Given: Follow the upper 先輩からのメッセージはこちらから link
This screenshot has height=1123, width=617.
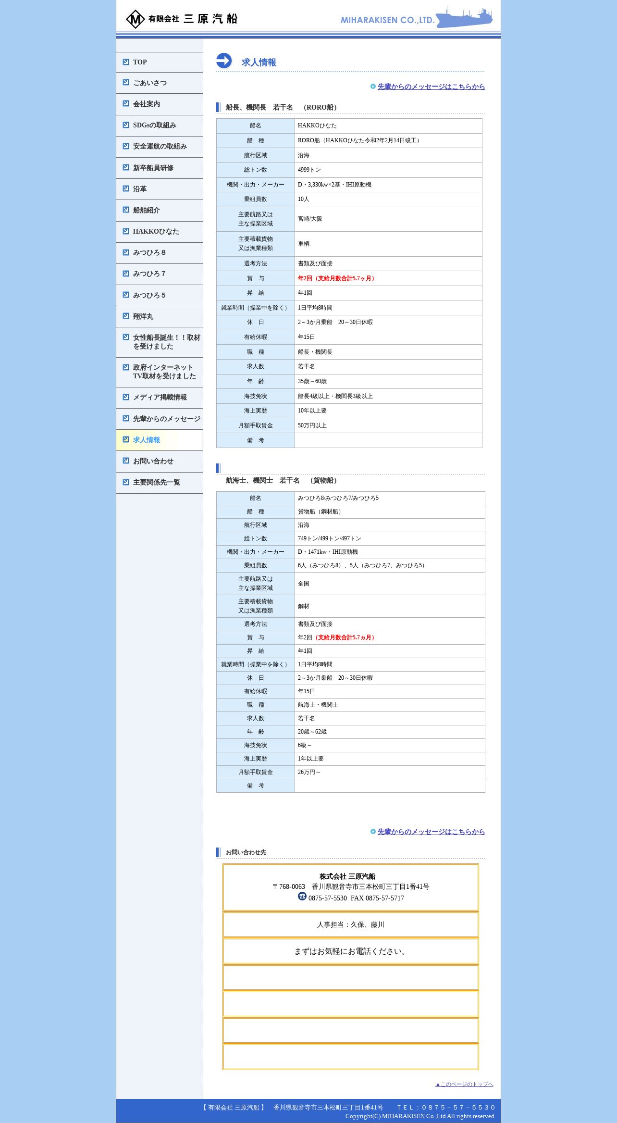Looking at the screenshot, I should (431, 87).
